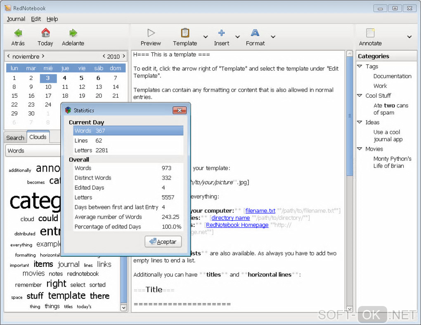421x325 pixels.
Task: Open the filename.txt link
Action: pyautogui.click(x=260, y=211)
